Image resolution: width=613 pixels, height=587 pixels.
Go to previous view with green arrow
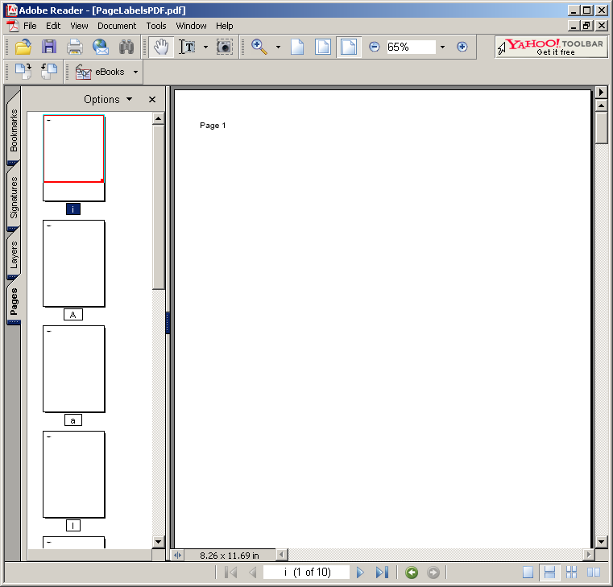[x=412, y=573]
